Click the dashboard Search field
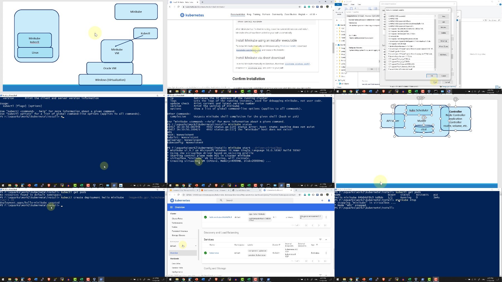The height and width of the screenshot is (282, 502). [x=255, y=200]
